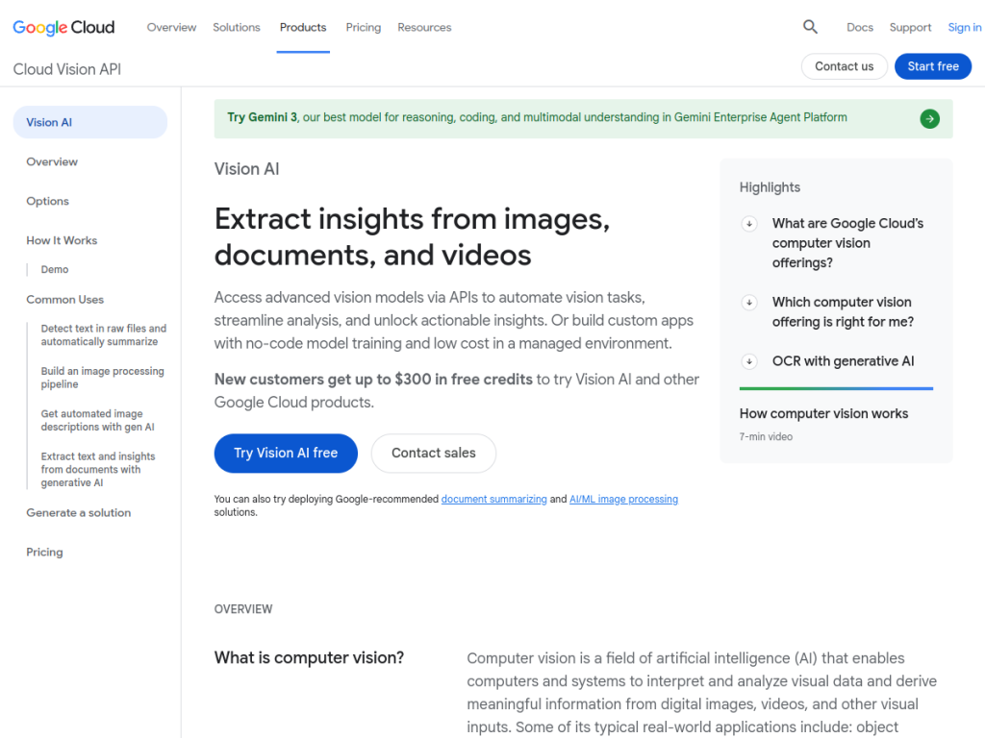The width and height of the screenshot is (985, 738).
Task: Click "Which computer vision offering" highlight text
Action: coord(843,312)
